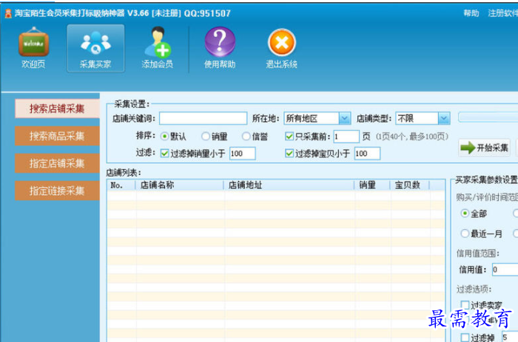Switch to 搜索商品采集 tab

57,136
